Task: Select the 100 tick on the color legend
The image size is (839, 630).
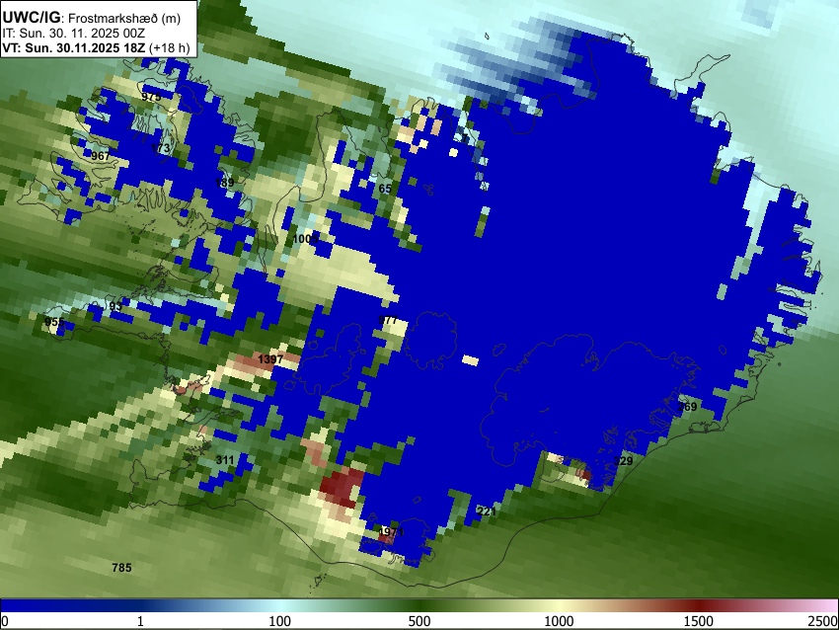Action: click(x=279, y=621)
